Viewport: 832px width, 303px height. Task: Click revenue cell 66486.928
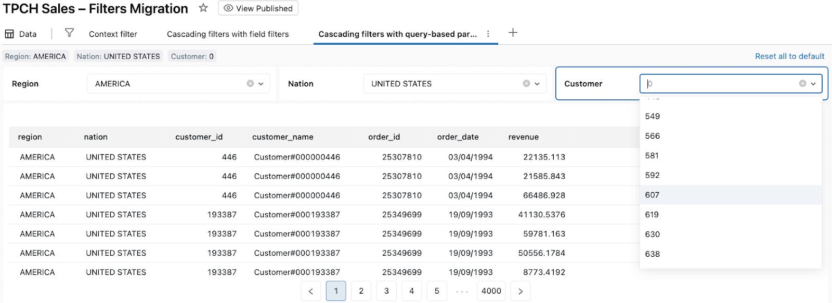[544, 195]
